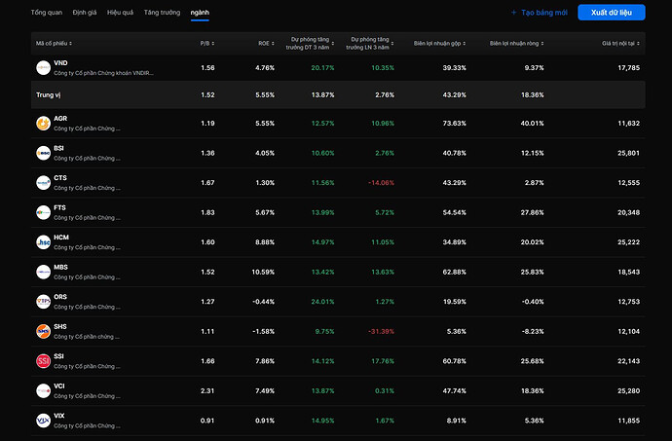
Task: Click VND revenue growth 20.17%
Action: [322, 68]
